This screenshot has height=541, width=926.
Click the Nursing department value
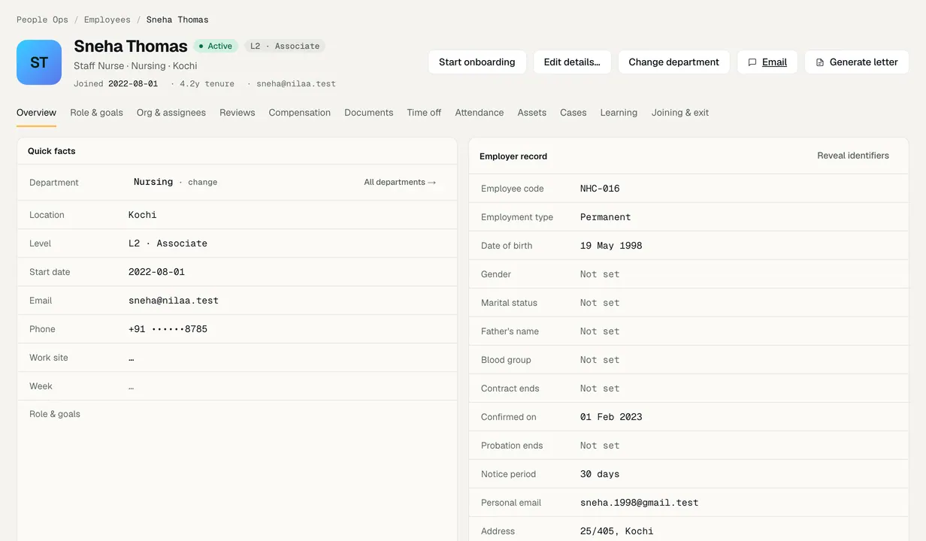click(153, 182)
